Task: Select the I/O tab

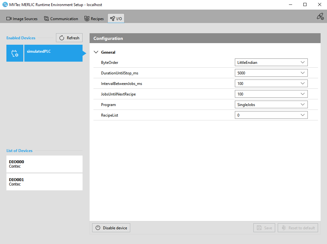Action: pyautogui.click(x=116, y=19)
